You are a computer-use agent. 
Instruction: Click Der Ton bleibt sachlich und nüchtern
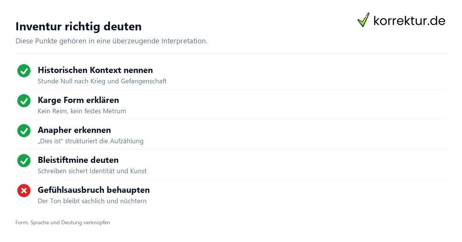(x=92, y=201)
